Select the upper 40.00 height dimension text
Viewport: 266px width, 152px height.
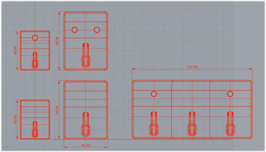(x=15, y=50)
